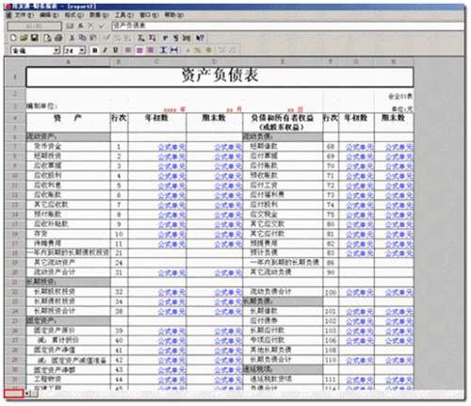
Task: Open the 帮助 menu
Action: coord(173,15)
